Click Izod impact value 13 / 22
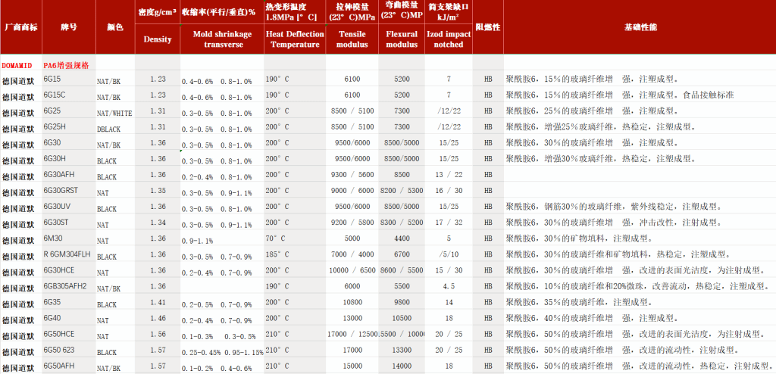 tap(449, 174)
